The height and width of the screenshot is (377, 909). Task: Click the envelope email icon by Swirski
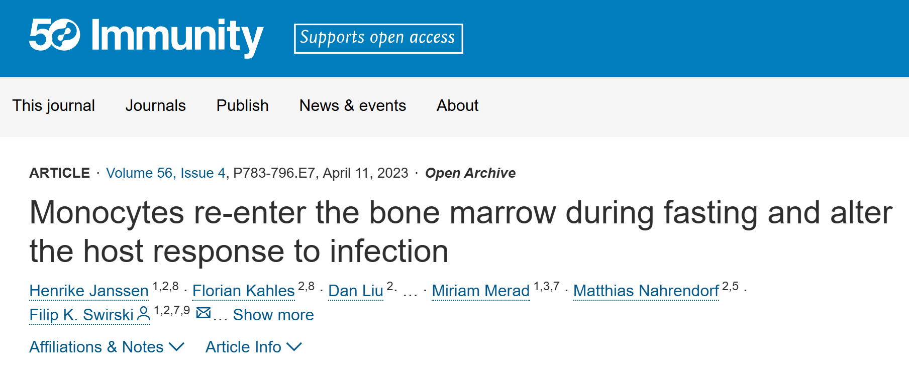[x=203, y=313]
